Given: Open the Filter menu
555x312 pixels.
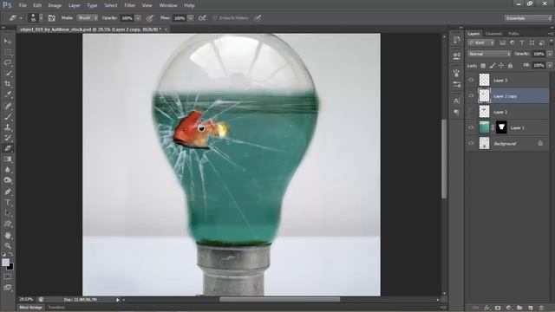Looking at the screenshot, I should [129, 5].
